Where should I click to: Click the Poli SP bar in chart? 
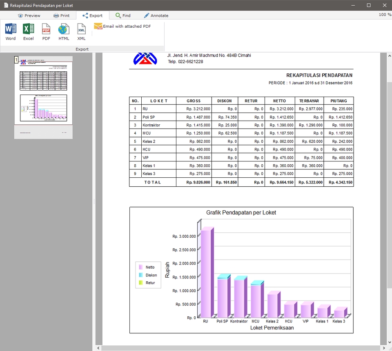tap(224, 296)
